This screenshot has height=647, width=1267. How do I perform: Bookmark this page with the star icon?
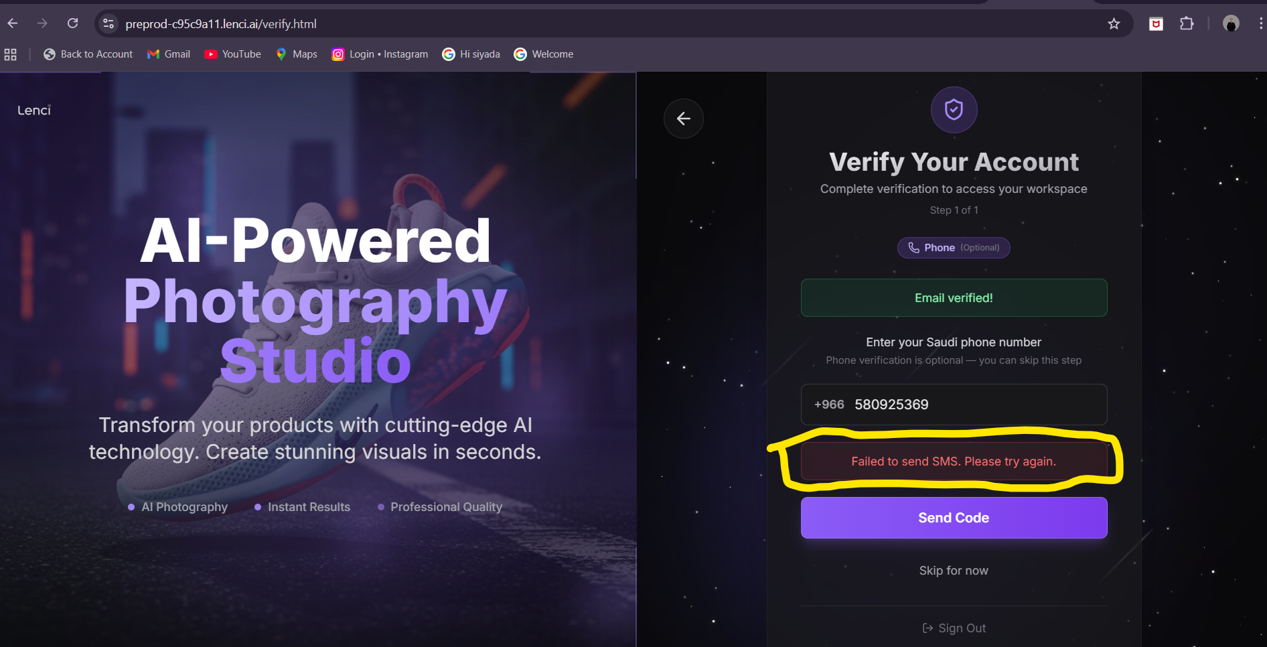pos(1114,24)
